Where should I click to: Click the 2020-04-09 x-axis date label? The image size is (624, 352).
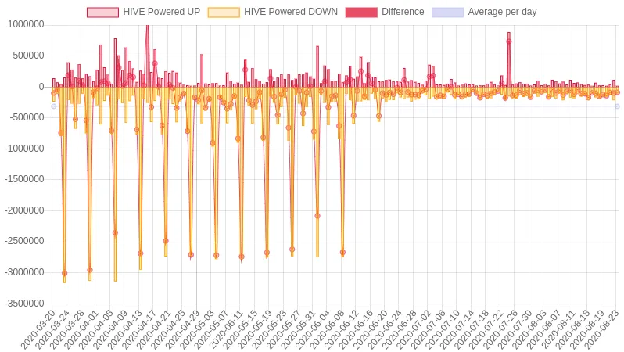109,329
